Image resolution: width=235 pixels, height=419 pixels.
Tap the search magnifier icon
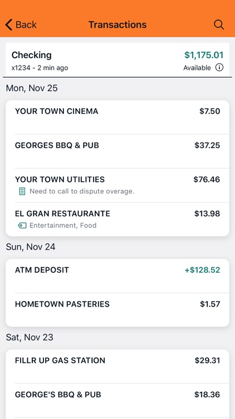(219, 25)
